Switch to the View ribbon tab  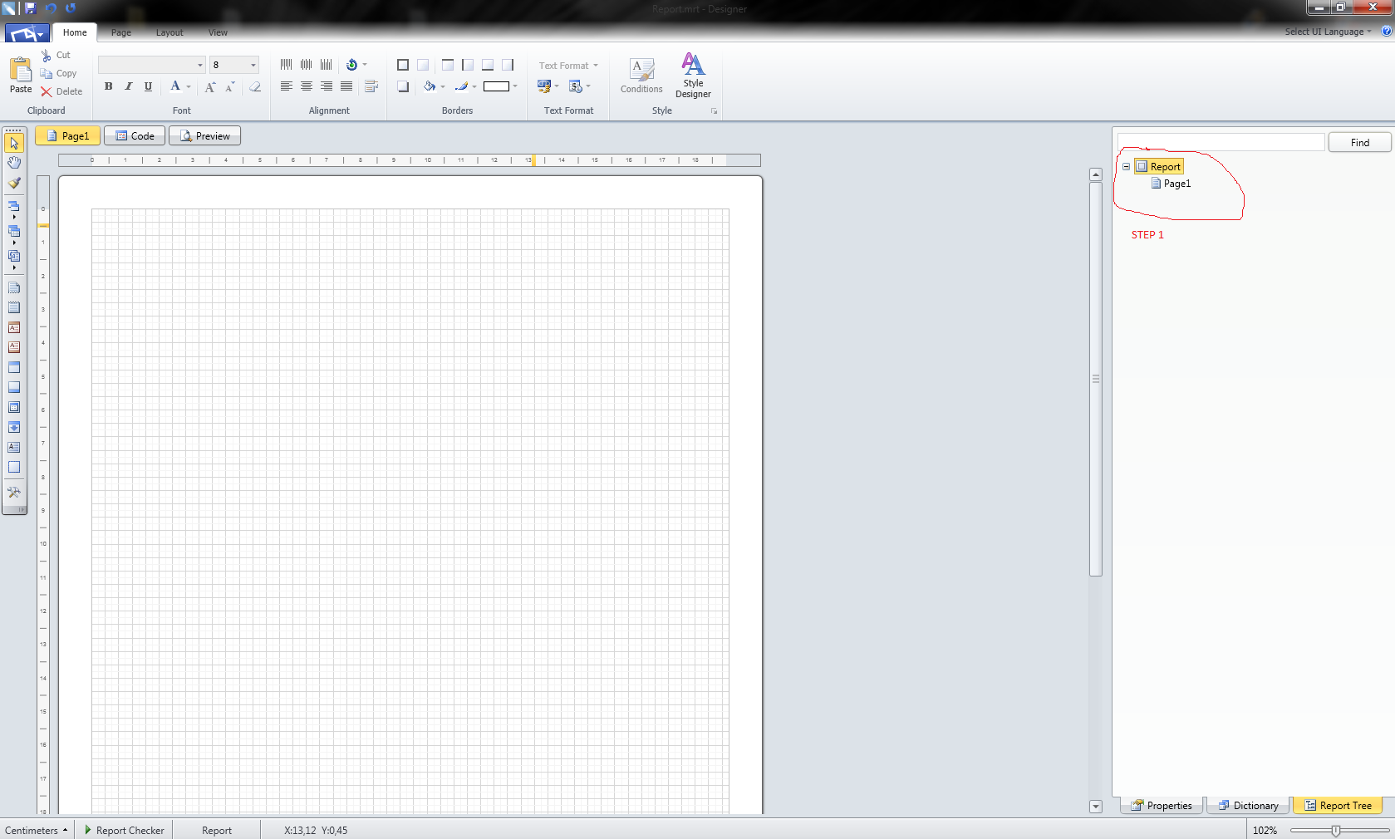click(x=218, y=32)
